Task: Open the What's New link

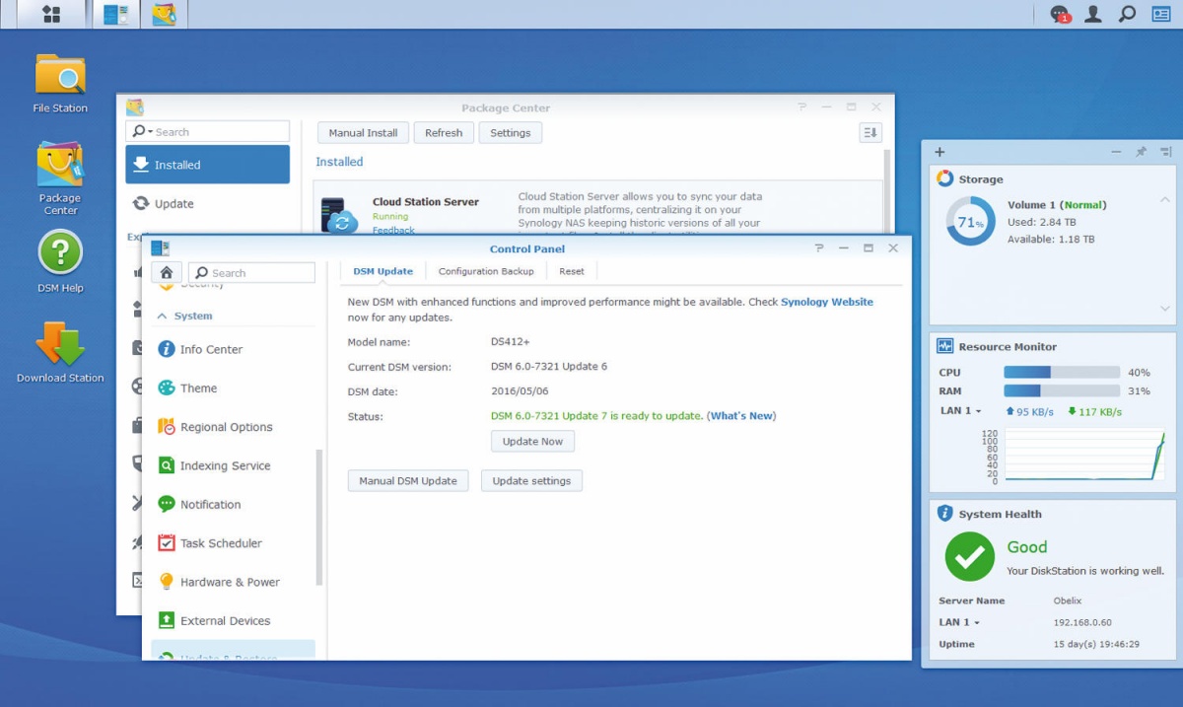Action: (x=742, y=416)
